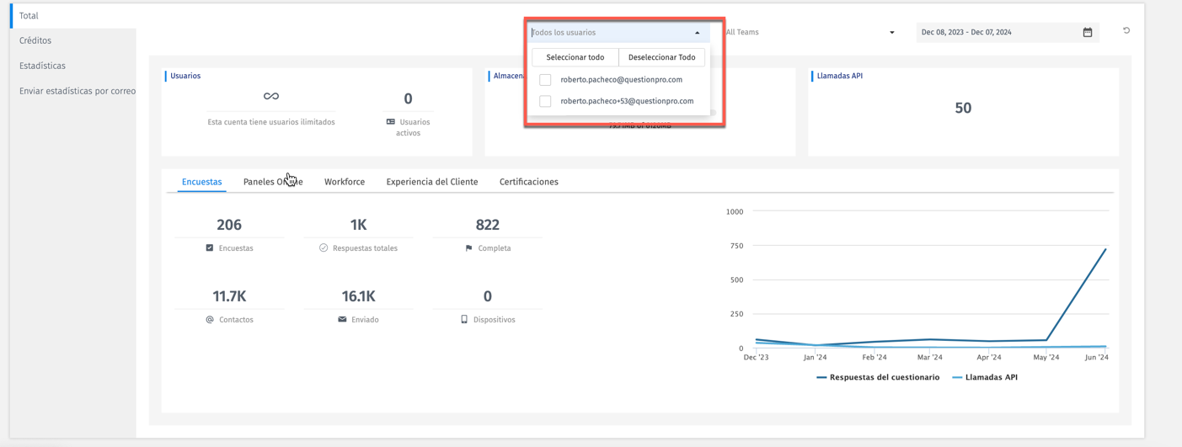Viewport: 1182px width, 447px height.
Task: Open Créditos in the sidebar
Action: pos(35,40)
